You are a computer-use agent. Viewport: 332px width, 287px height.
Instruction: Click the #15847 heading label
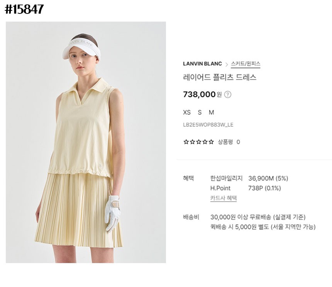[24, 10]
